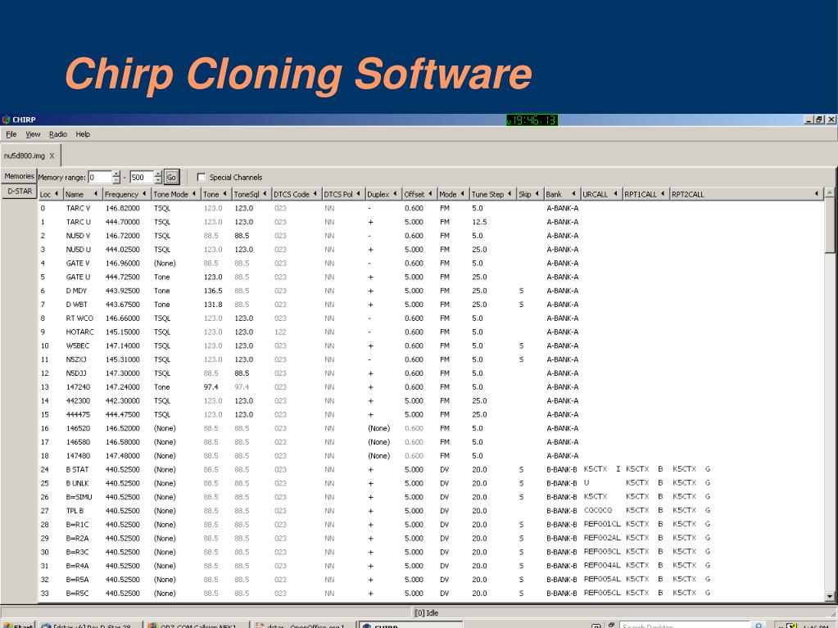Select the 'TARC U' name cell
Screen dimensions: 838x628
pyautogui.click(x=79, y=222)
